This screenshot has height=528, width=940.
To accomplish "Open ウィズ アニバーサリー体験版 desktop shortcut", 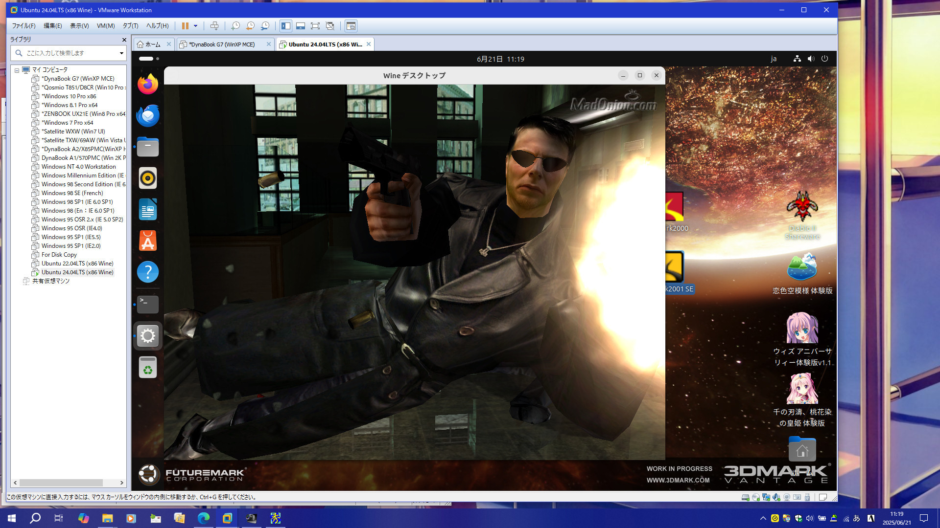I will point(802,340).
